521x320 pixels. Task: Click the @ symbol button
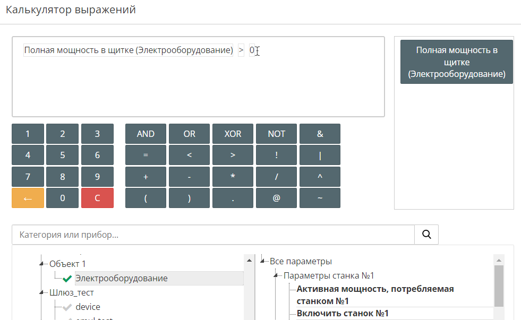pyautogui.click(x=276, y=198)
